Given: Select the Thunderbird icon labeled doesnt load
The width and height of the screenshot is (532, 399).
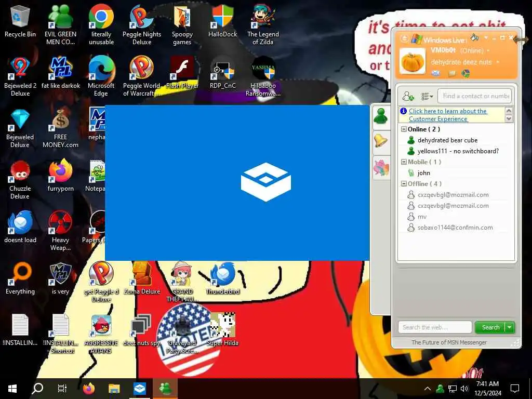Looking at the screenshot, I should click(x=20, y=228).
